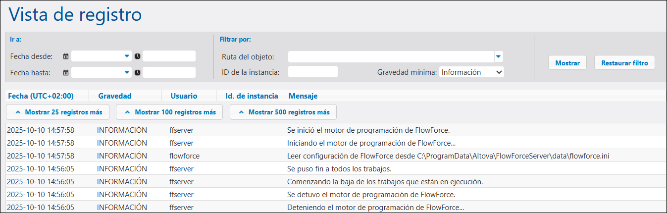Click the Gravedad column header
This screenshot has height=213, width=667.
click(x=115, y=96)
